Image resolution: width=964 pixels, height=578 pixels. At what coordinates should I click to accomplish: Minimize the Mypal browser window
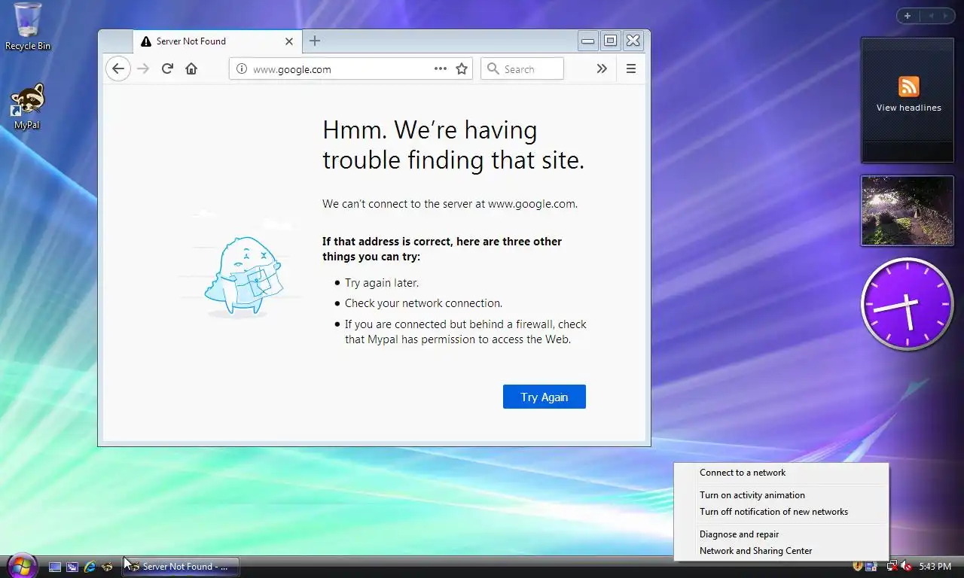point(588,41)
